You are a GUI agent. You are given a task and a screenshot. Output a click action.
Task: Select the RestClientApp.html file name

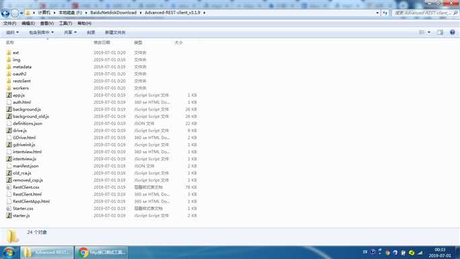pos(31,202)
